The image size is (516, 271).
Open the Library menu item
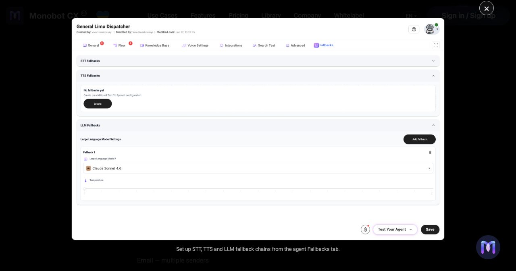(x=271, y=16)
